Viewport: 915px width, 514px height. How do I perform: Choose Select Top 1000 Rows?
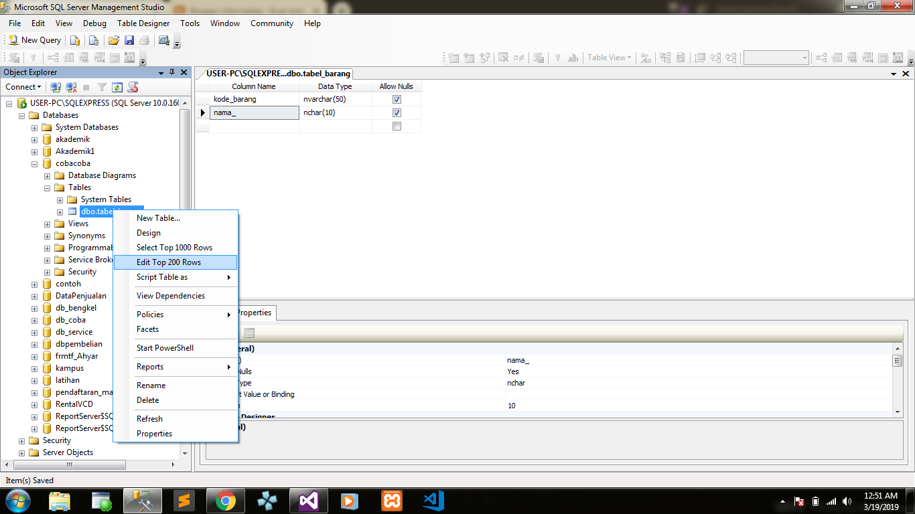coord(175,248)
